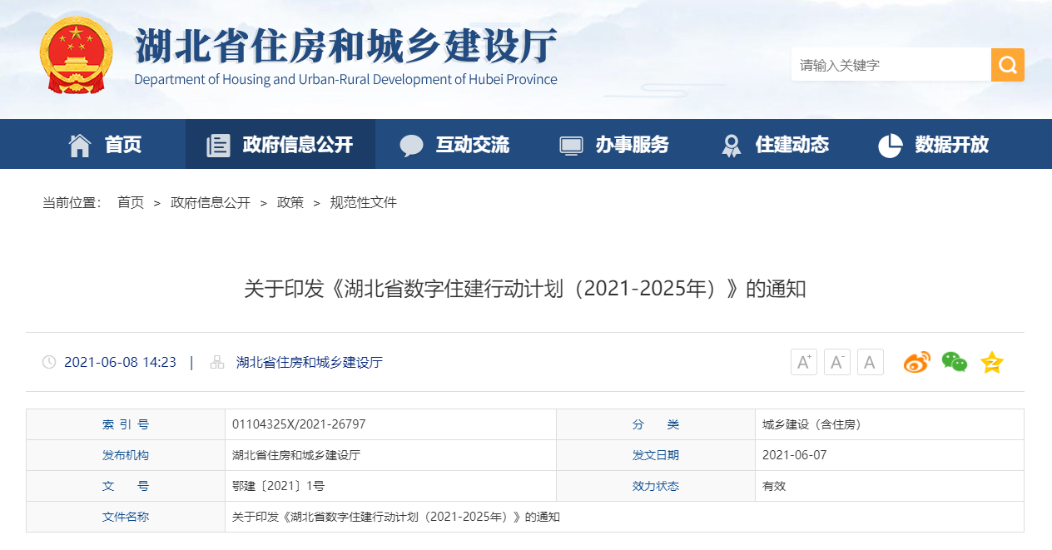The width and height of the screenshot is (1052, 550).
Task: Share article via WeChat icon
Action: (x=955, y=362)
